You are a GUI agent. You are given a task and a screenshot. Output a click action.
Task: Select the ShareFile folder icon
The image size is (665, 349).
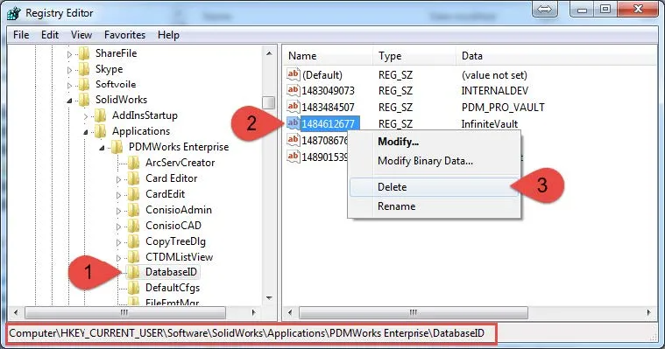84,53
